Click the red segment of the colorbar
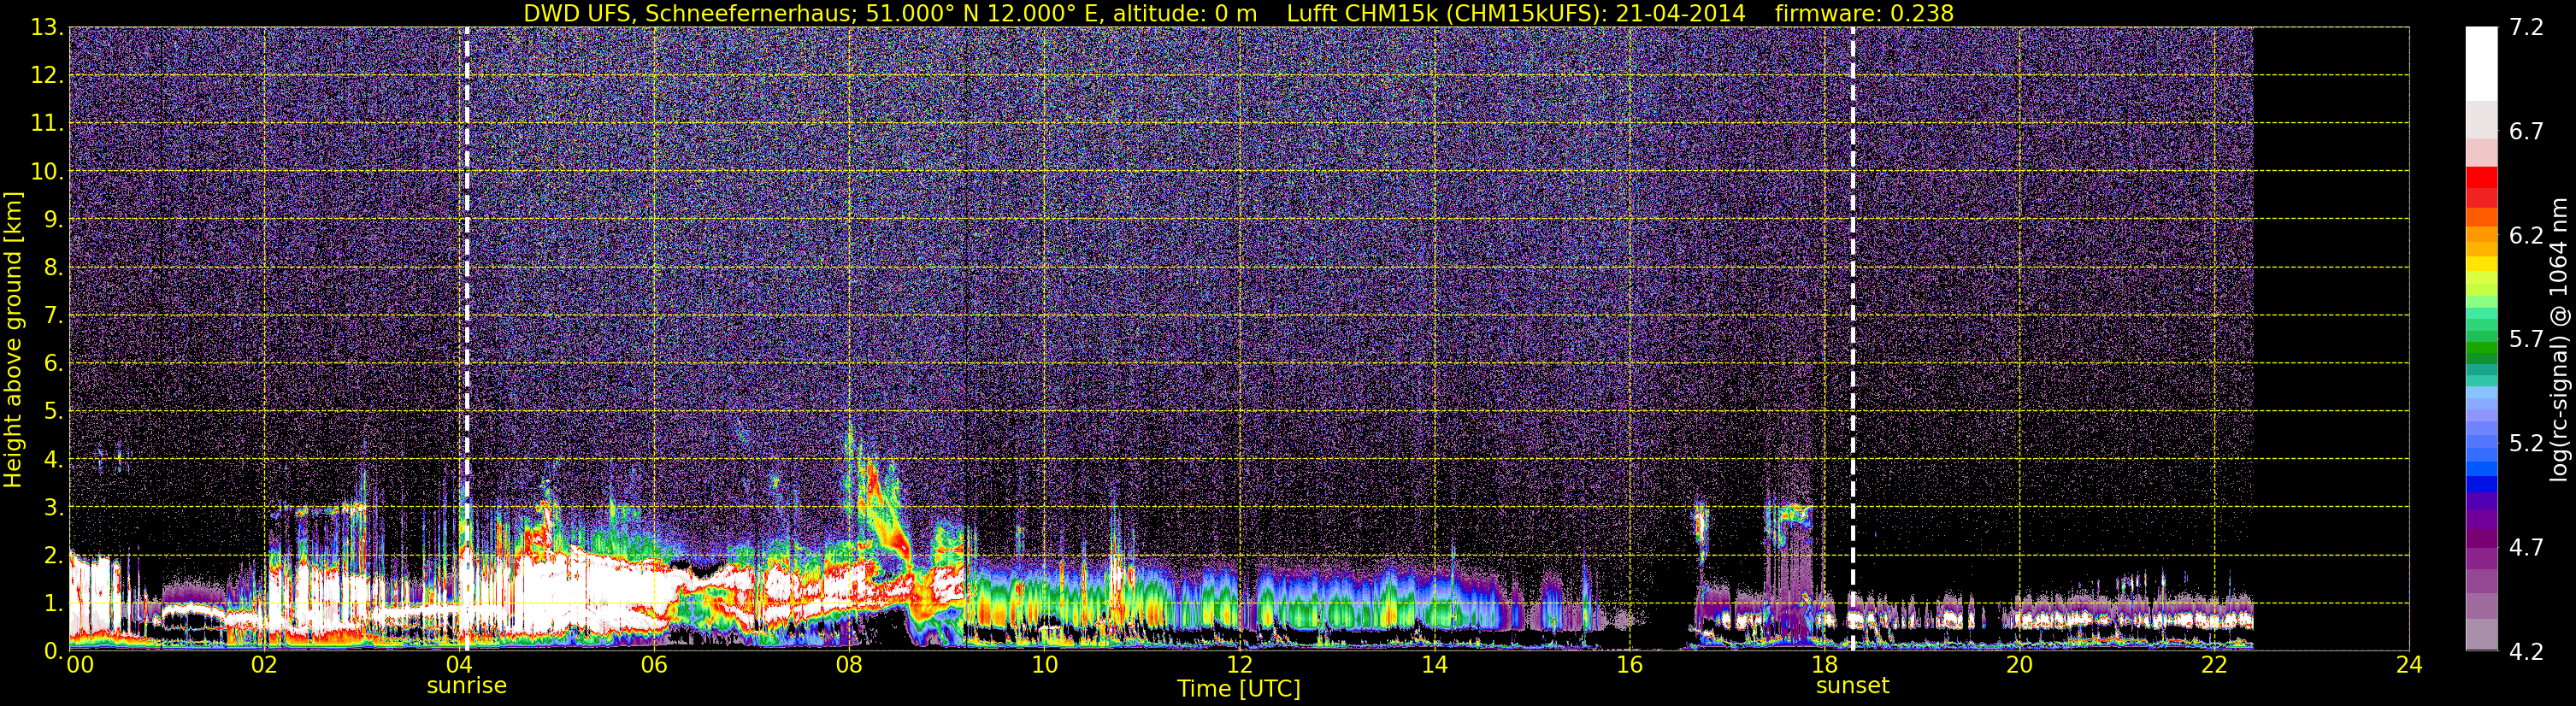The width and height of the screenshot is (2576, 706). click(2481, 179)
